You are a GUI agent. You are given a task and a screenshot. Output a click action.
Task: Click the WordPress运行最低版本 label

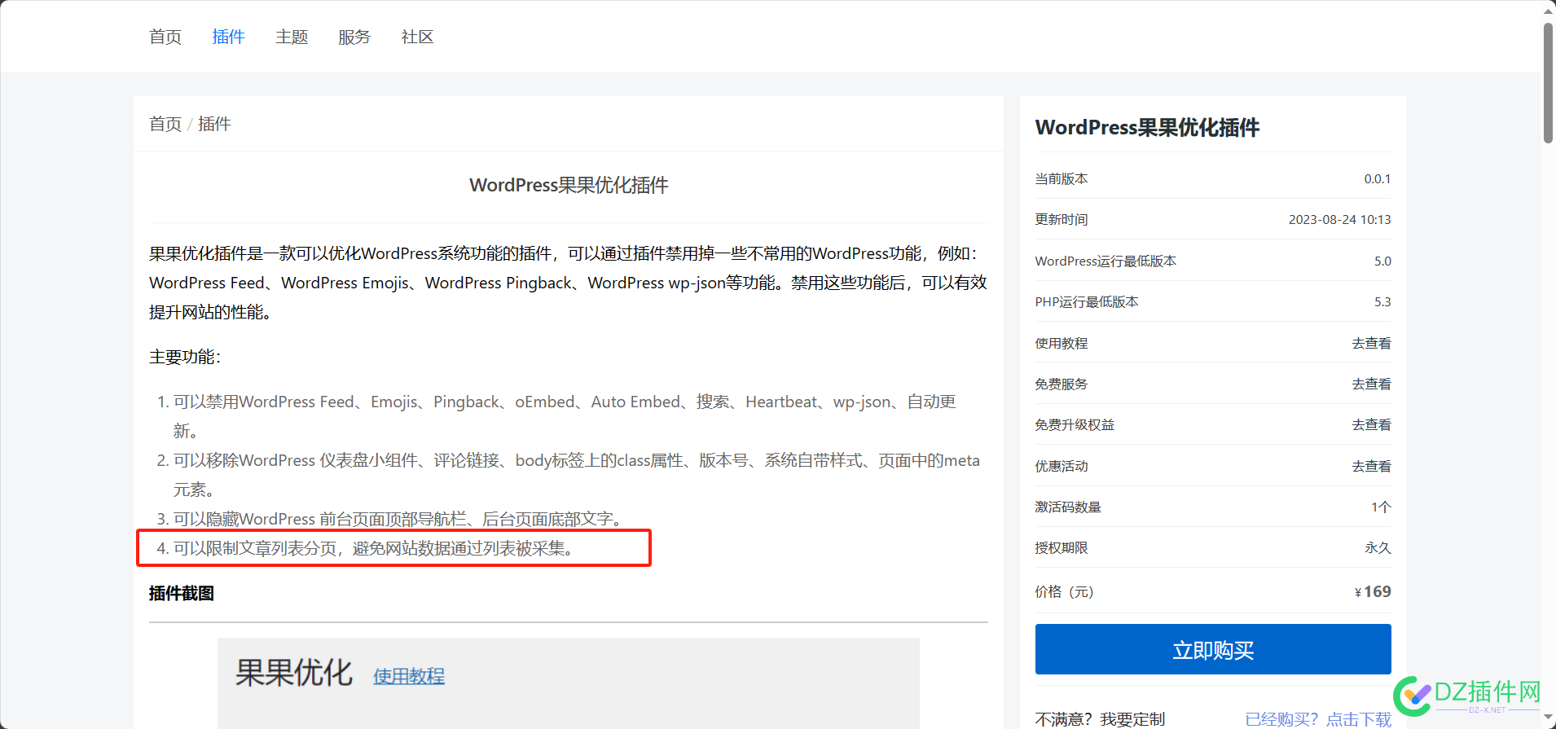pyautogui.click(x=1105, y=261)
